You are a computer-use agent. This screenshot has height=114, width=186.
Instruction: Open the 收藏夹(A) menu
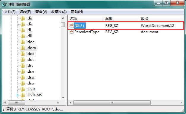coord(59,12)
